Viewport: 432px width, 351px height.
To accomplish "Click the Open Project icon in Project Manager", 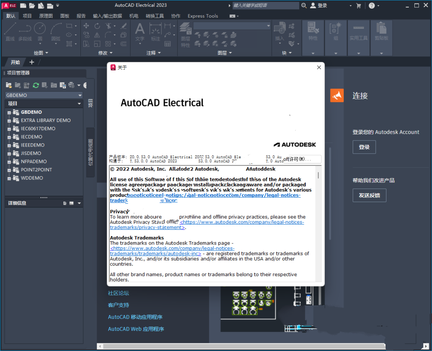I will (9, 86).
